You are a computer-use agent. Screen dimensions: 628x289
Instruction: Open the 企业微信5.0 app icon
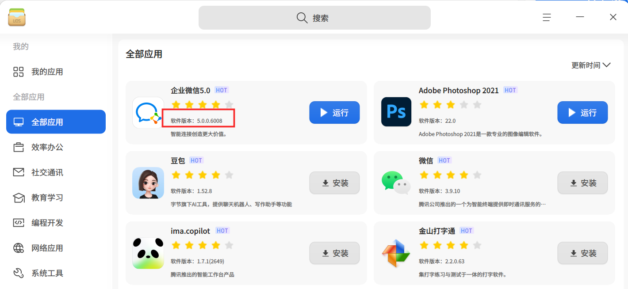[x=148, y=113]
